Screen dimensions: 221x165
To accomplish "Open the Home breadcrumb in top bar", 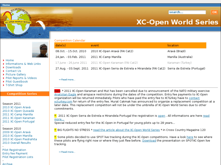I will 6,5.
